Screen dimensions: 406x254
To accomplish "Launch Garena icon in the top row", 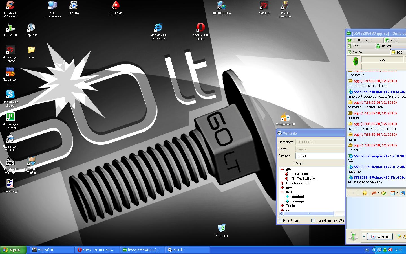I will pyautogui.click(x=264, y=8).
